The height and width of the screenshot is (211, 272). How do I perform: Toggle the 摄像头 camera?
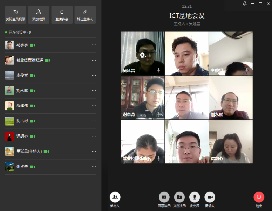pyautogui.click(x=210, y=198)
